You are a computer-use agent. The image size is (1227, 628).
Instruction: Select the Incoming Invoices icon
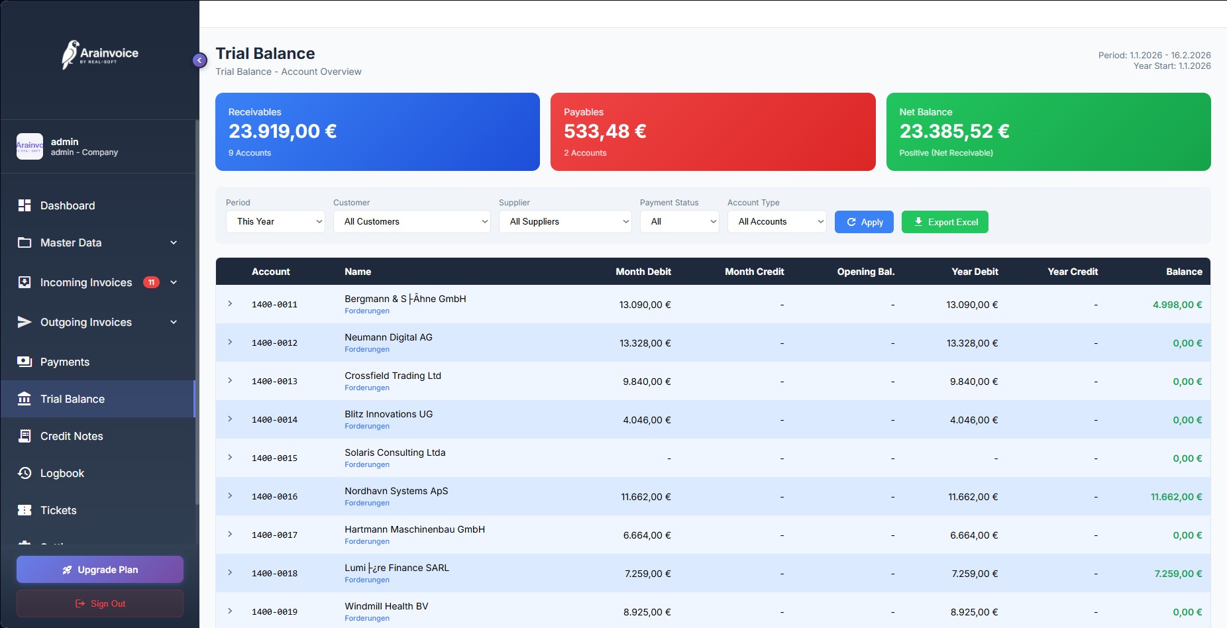(24, 282)
